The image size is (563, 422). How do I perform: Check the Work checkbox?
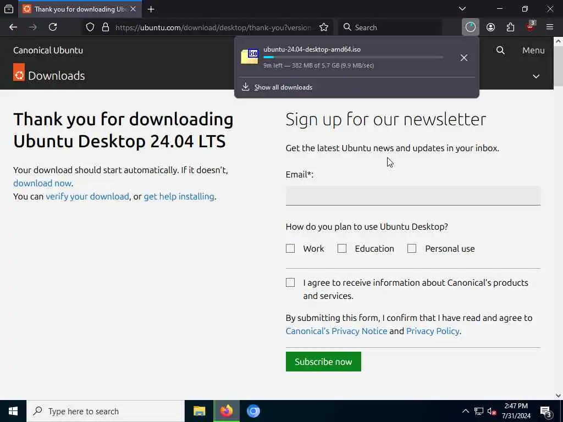(x=290, y=248)
